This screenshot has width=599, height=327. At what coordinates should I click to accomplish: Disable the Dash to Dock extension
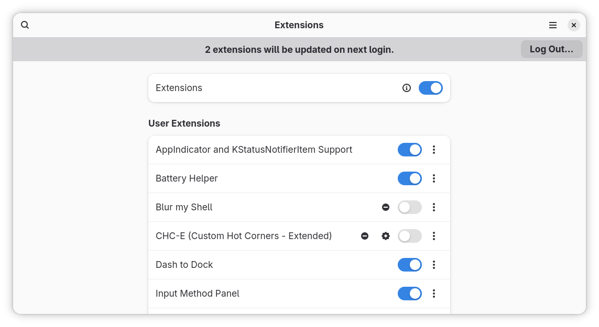(409, 265)
